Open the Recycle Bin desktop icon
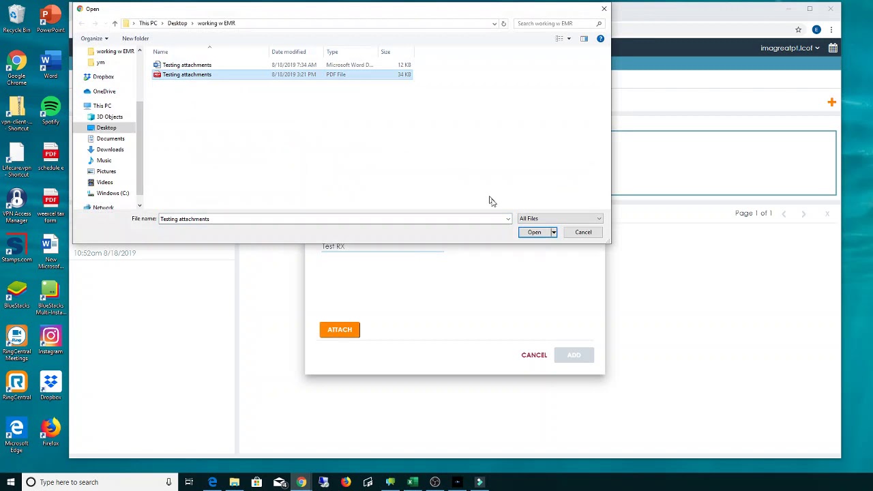The width and height of the screenshot is (873, 491). click(16, 19)
